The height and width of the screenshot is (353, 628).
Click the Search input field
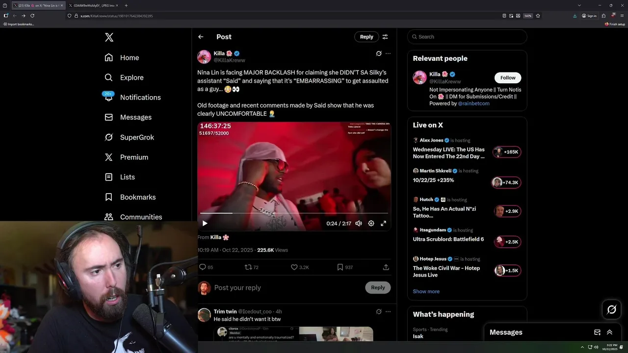[467, 37]
